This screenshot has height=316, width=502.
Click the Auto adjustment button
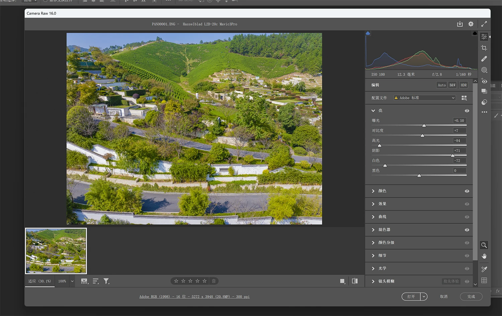pos(442,85)
